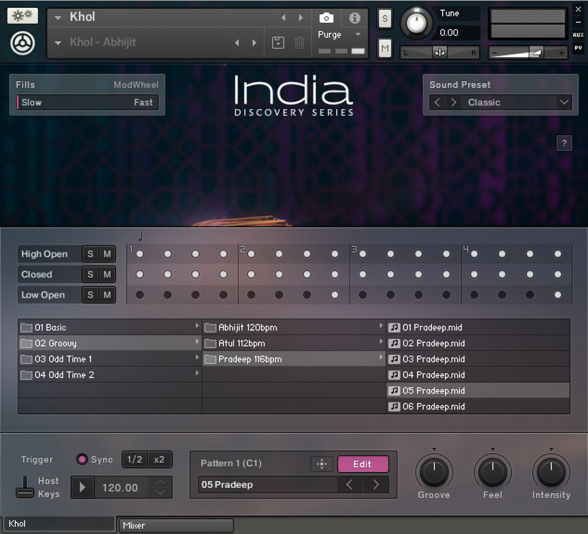588x534 pixels.
Task: Switch to the Mixer tab
Action: click(175, 525)
